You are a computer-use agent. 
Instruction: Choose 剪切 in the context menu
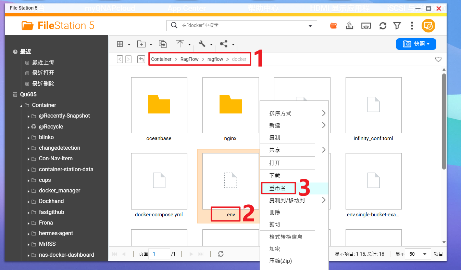coord(294,224)
